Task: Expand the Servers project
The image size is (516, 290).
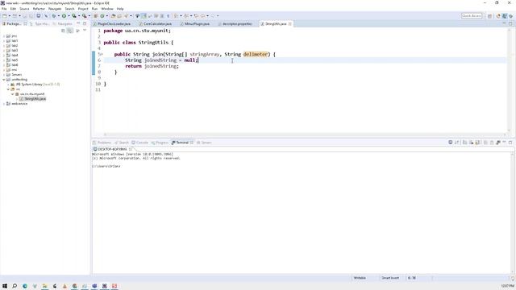Action: click(x=4, y=75)
